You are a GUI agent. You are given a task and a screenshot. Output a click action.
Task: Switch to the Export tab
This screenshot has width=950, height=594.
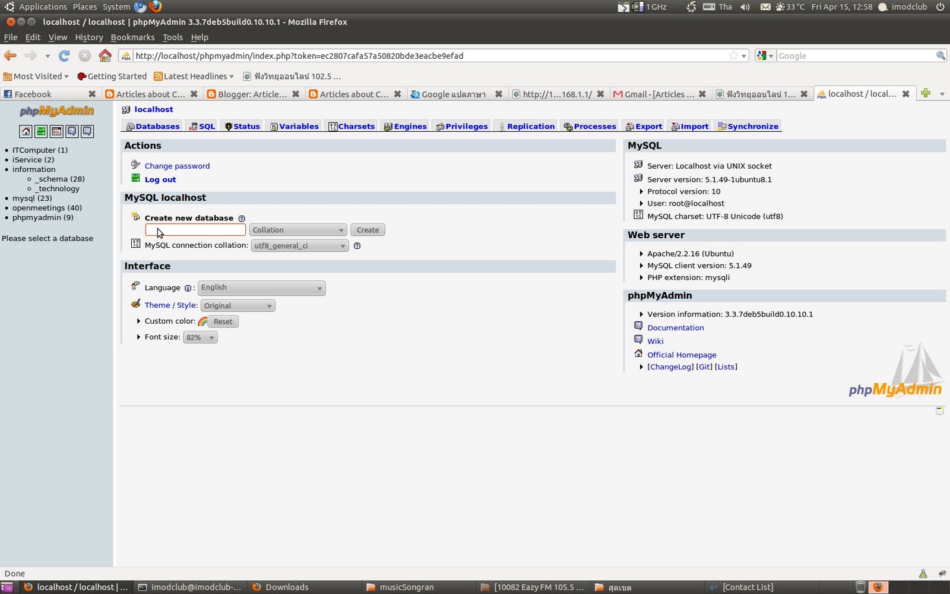(644, 127)
